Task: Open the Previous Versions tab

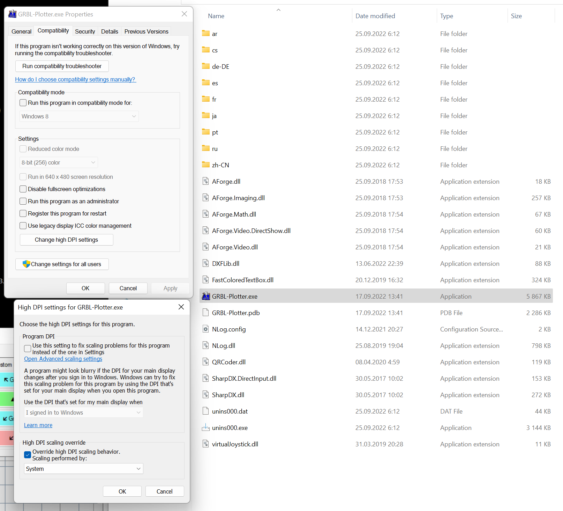Action: click(146, 31)
